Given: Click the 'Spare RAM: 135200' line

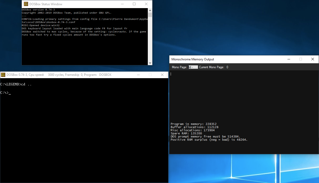Looking at the screenshot, I should tap(186, 133).
